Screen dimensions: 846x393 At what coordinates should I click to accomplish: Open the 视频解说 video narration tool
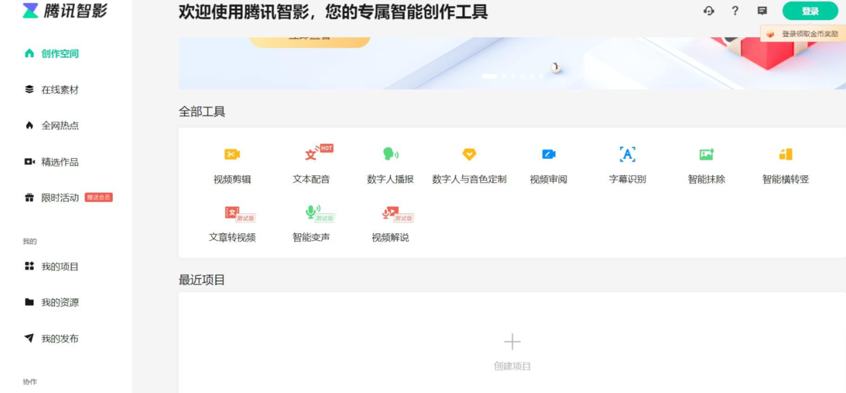pyautogui.click(x=390, y=223)
